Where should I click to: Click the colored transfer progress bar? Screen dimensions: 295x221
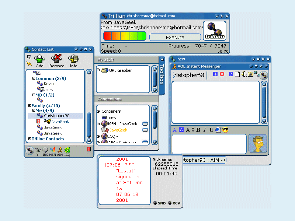tap(125, 36)
